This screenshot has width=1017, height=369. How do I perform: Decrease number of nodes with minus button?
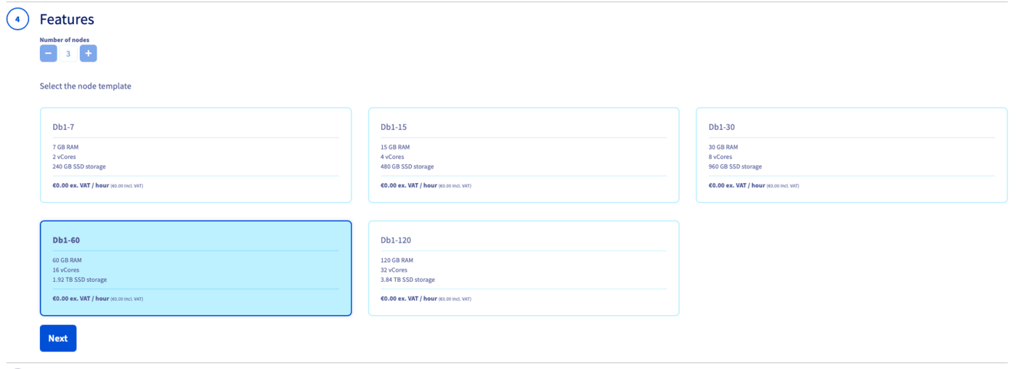48,53
